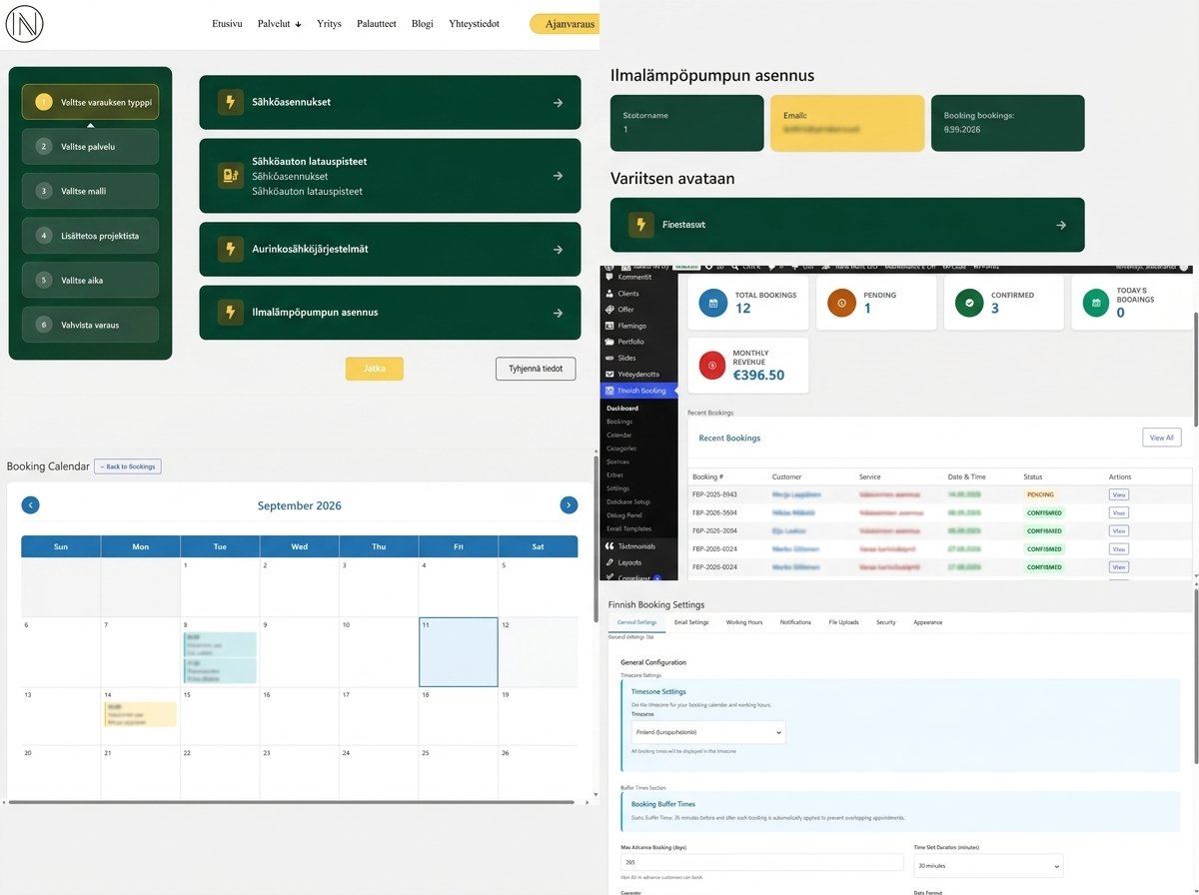The width and height of the screenshot is (1199, 895).
Task: Open Blogi in the top navigation
Action: pyautogui.click(x=423, y=24)
